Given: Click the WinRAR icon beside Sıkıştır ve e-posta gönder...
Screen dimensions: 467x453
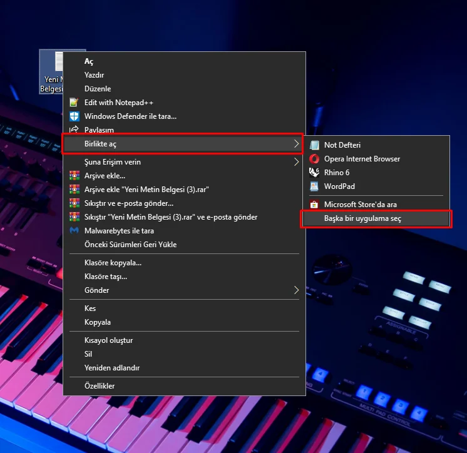Looking at the screenshot, I should coord(74,203).
